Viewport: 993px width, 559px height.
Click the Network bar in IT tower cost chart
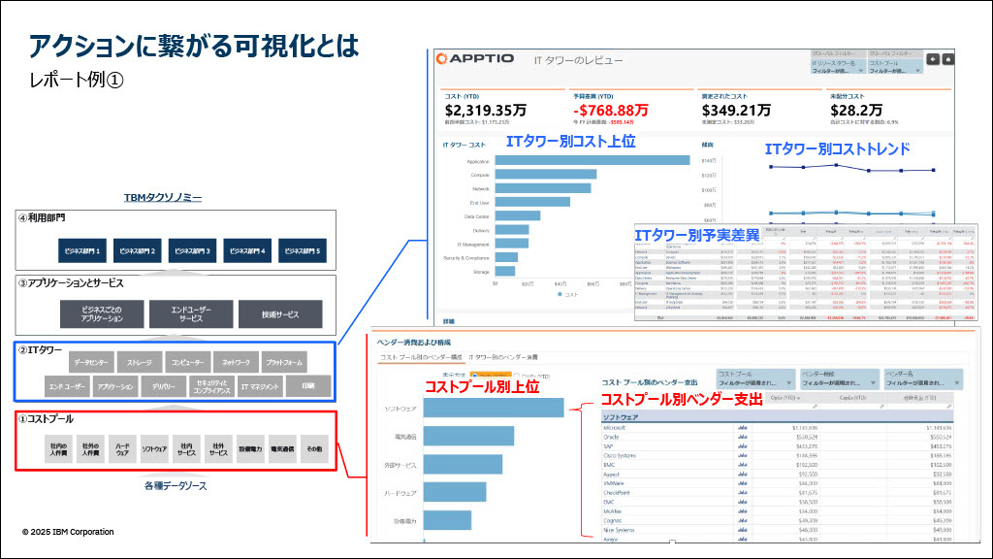pos(543,188)
